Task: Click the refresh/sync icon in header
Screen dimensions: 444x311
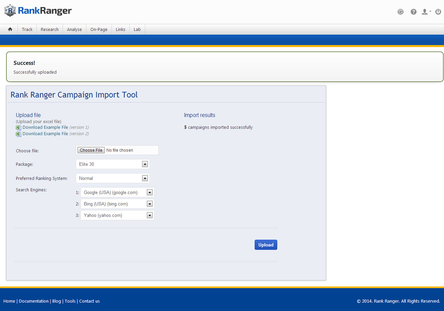Action: coord(400,12)
